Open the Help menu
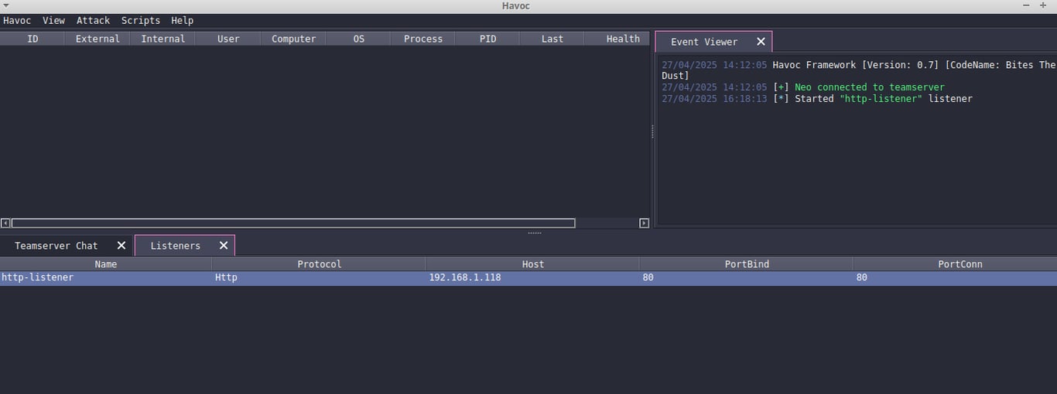The width and height of the screenshot is (1057, 394). [183, 21]
